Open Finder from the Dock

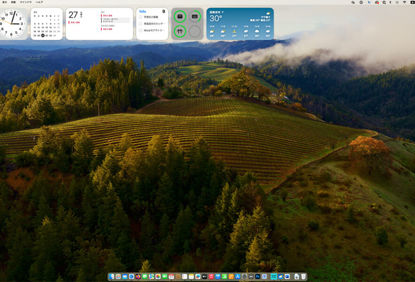[x=111, y=277]
